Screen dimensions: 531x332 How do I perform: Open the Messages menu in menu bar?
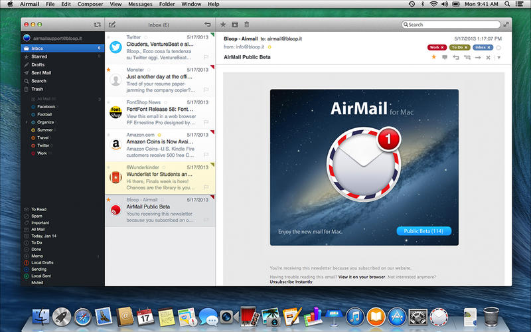pyautogui.click(x=139, y=4)
